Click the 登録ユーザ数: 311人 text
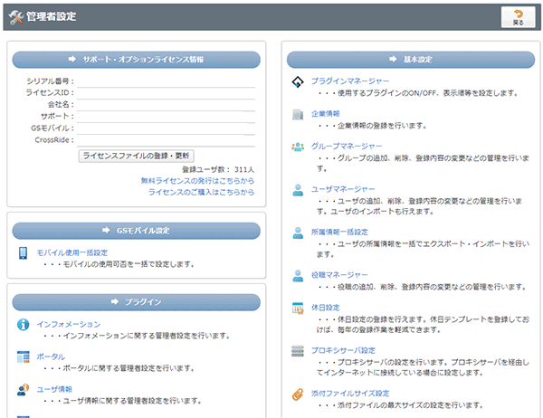This screenshot has height=418, width=543. click(218, 170)
